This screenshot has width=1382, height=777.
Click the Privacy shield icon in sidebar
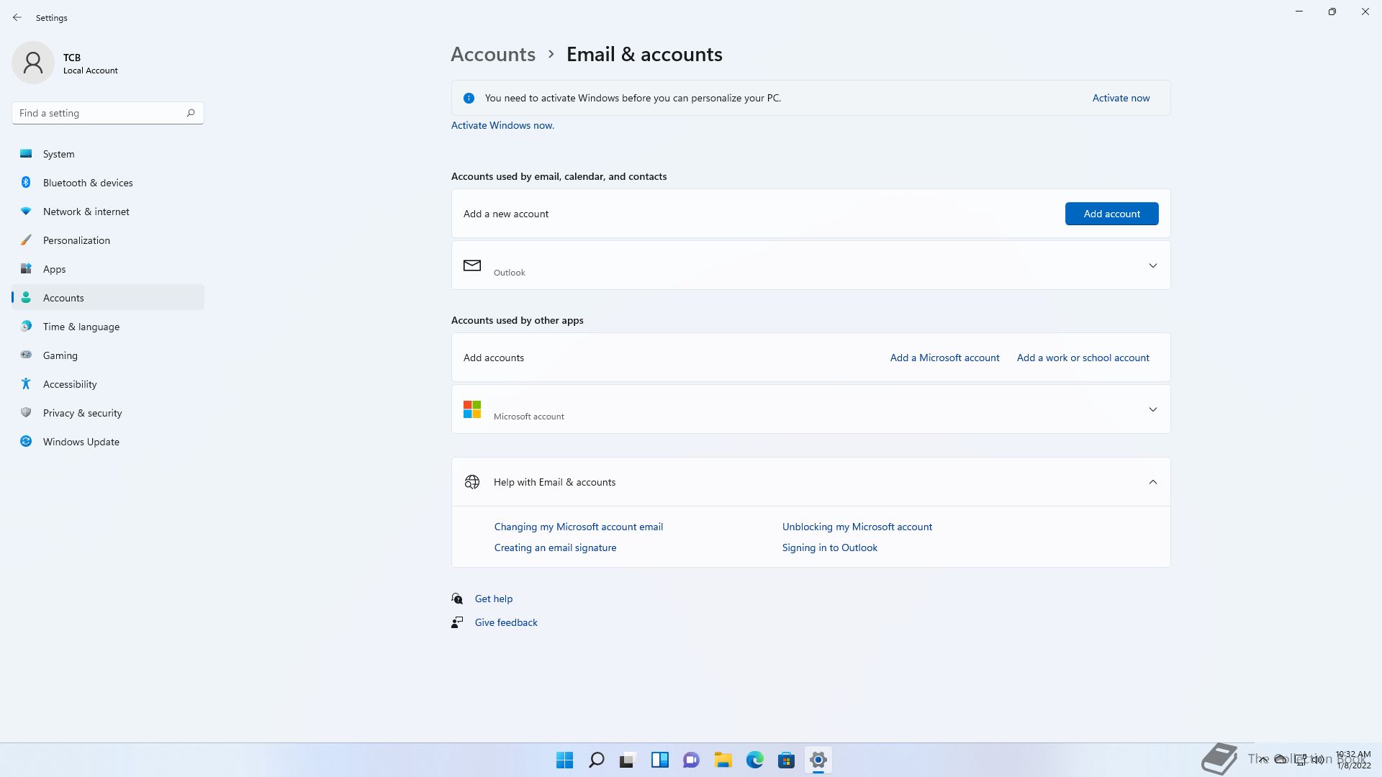click(26, 412)
